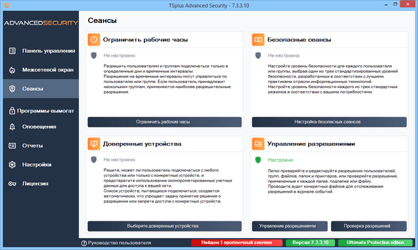Click the Доверенные устройства card title
The image size is (418, 250).
click(x=142, y=144)
